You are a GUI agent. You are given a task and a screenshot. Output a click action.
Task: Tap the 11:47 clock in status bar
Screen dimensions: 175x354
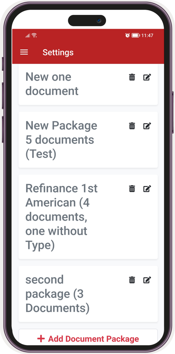point(147,35)
